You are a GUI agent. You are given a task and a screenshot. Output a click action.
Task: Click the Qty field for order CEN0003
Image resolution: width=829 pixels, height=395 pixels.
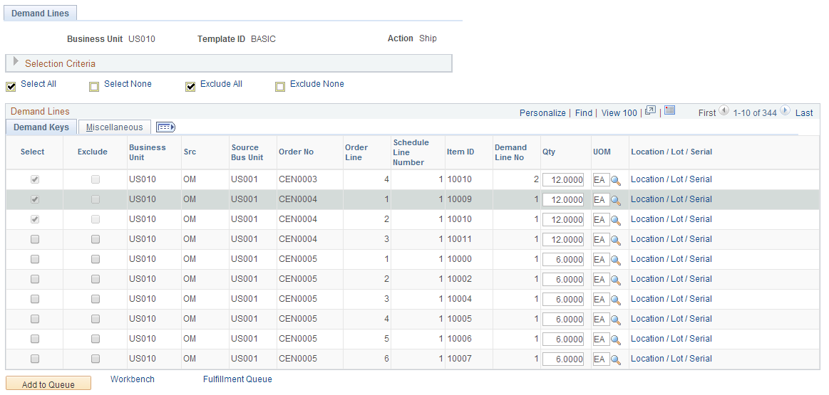coord(563,180)
